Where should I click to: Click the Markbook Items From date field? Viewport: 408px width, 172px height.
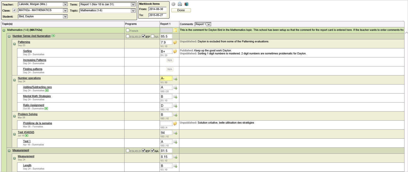pyautogui.click(x=157, y=9)
